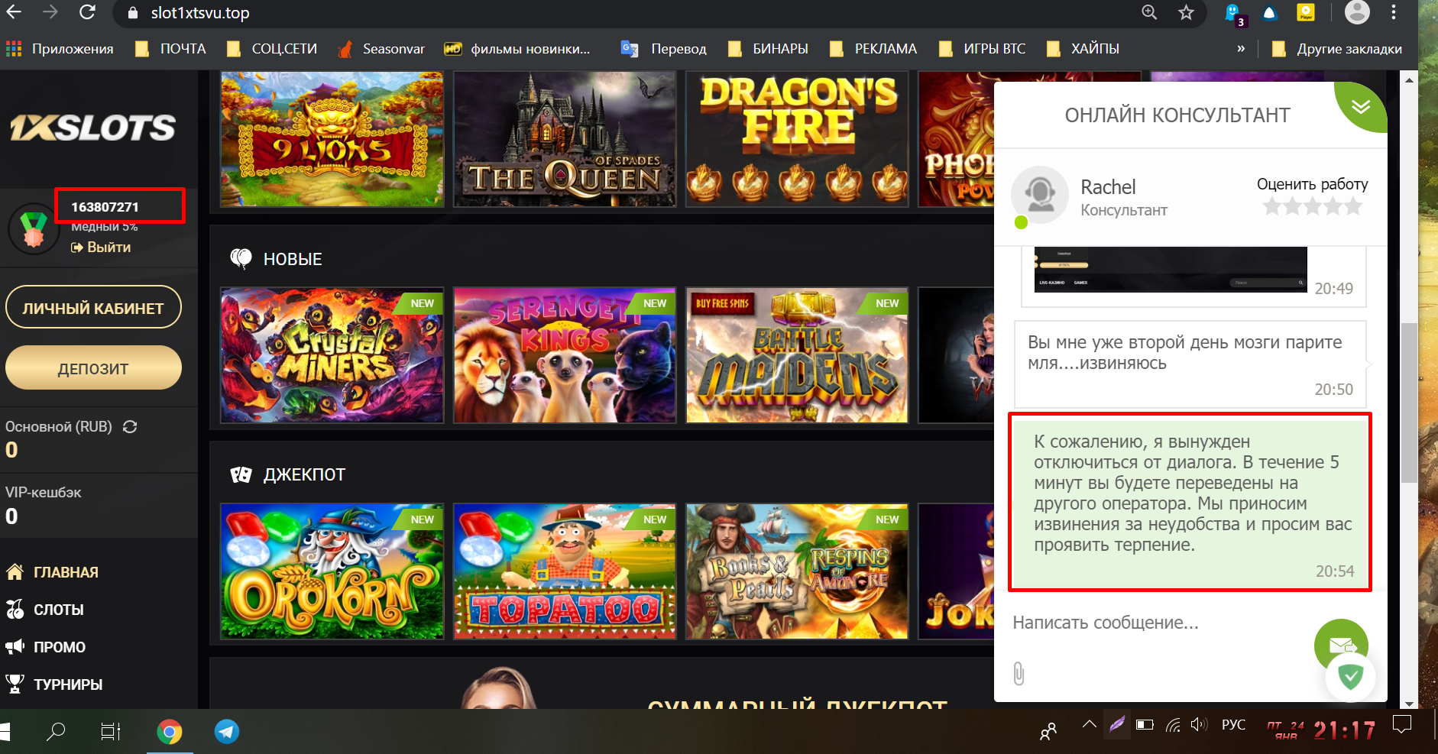Rate the consultant's work with the stars
1438x754 pixels.
pyautogui.click(x=1312, y=206)
